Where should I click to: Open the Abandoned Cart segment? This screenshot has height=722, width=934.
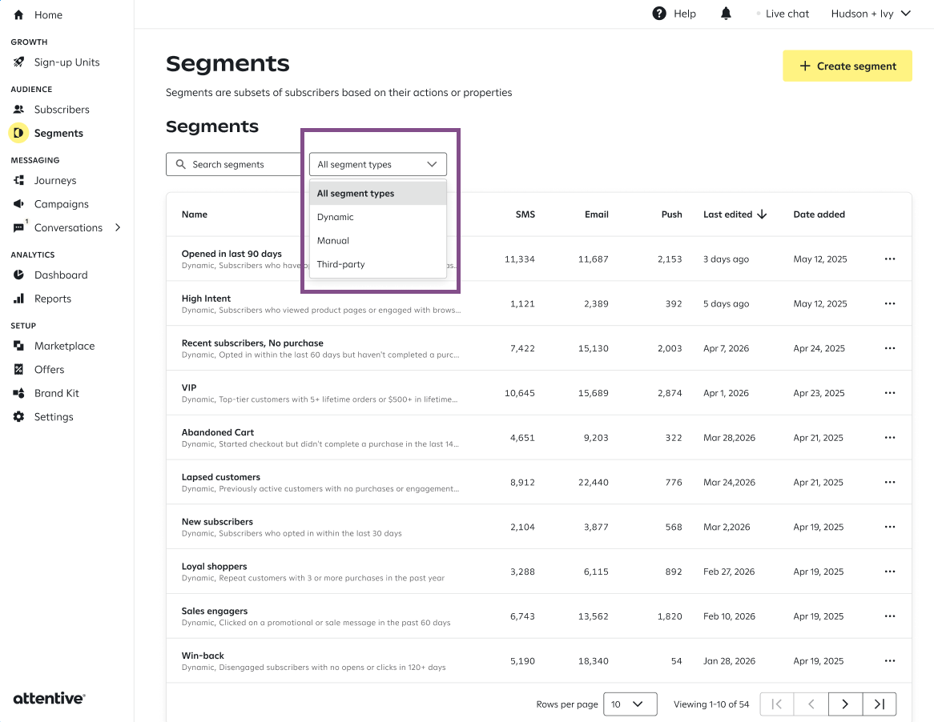click(x=218, y=432)
